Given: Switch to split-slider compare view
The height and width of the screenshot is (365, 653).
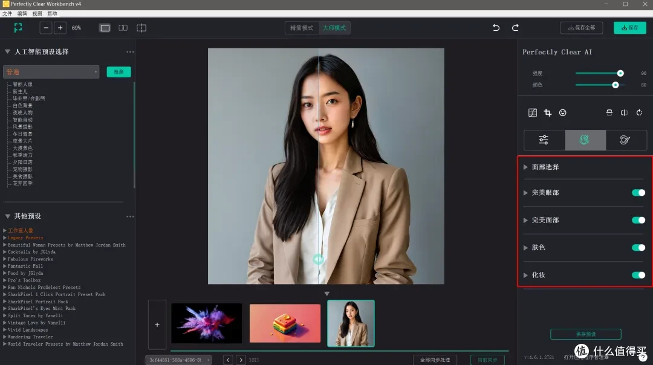Looking at the screenshot, I should [141, 28].
